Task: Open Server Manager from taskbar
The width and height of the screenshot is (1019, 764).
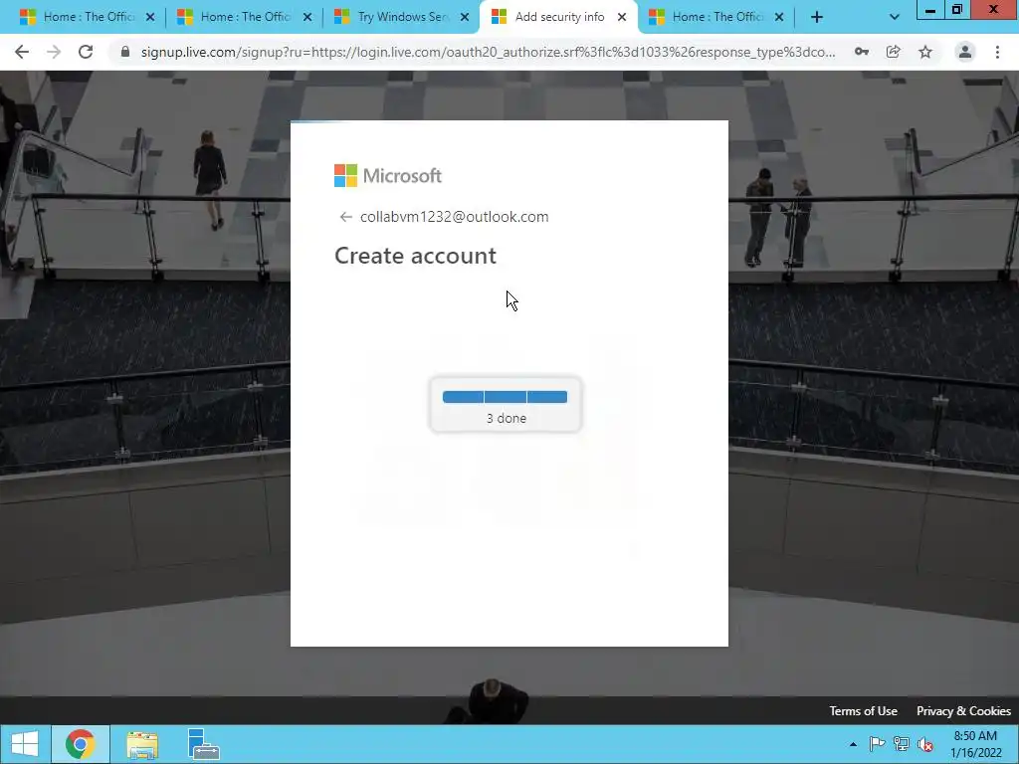Action: coord(203,744)
